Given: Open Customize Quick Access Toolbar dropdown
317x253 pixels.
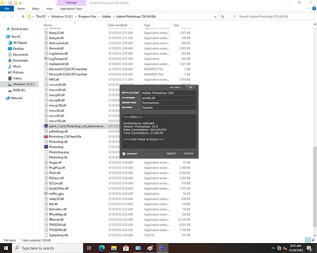Looking at the screenshot, I should [x=20, y=3].
